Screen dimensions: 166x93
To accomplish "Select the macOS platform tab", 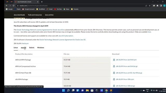I will pos(24,48).
